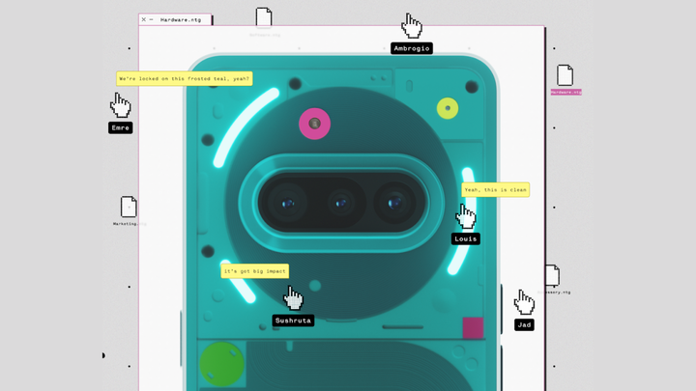Click the Jad name label
696x391 pixels.
(x=524, y=324)
